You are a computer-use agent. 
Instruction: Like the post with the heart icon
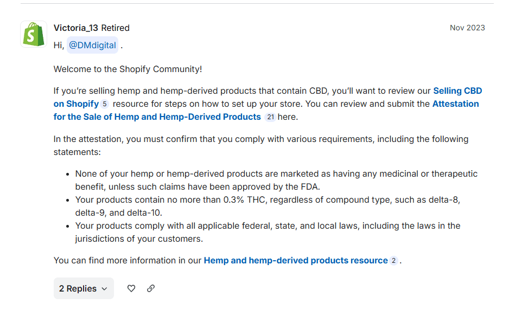point(131,289)
